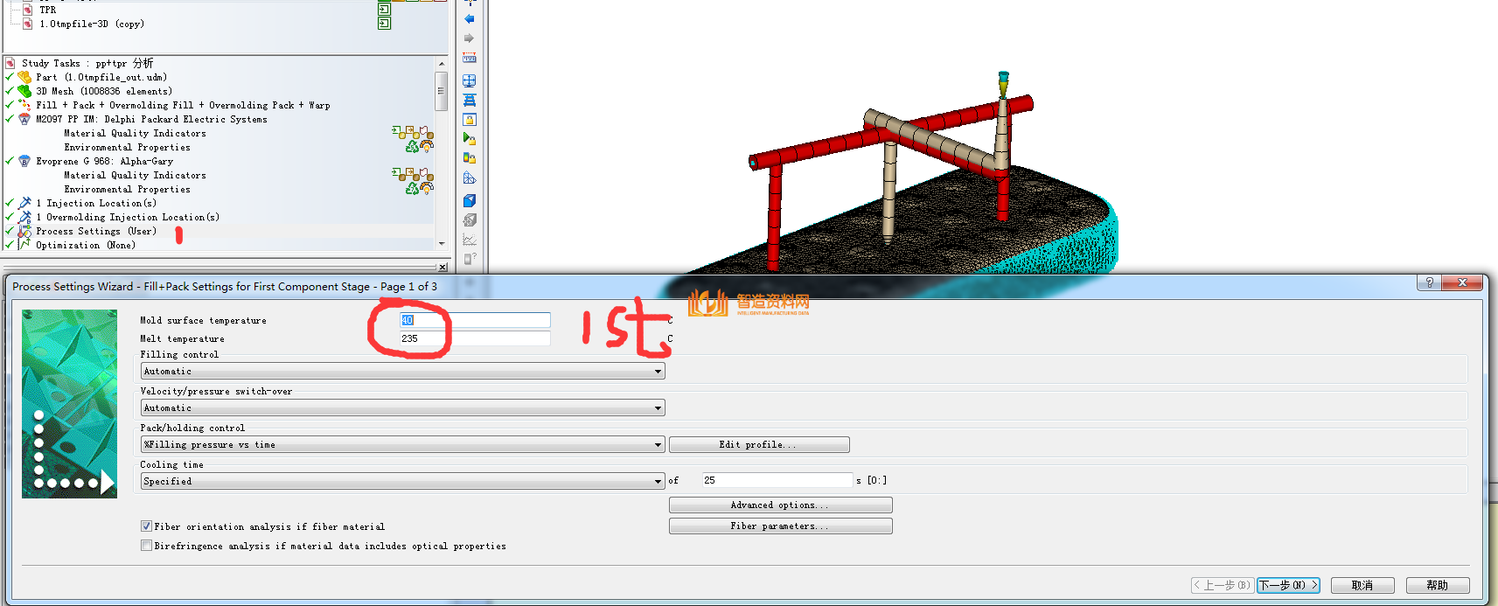Viewport: 1498px width, 606px height.
Task: Click the blue 3D cube toolbar icon
Action: coord(470,200)
